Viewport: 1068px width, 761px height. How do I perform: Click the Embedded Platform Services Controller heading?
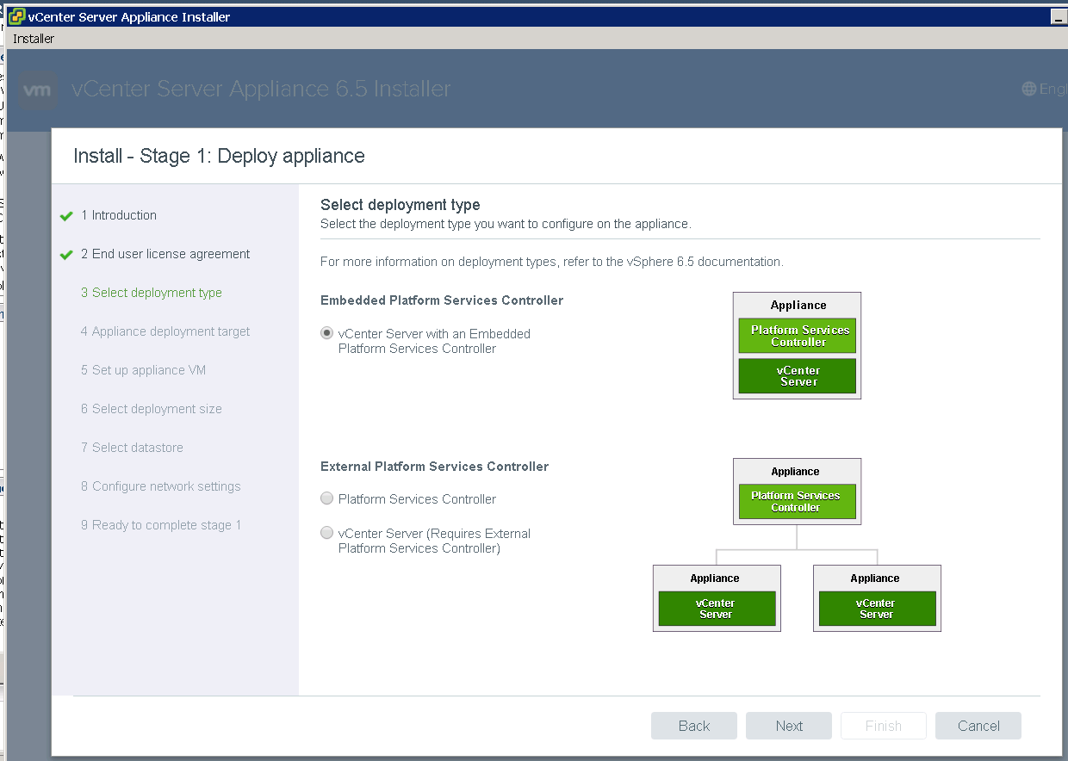coord(442,300)
